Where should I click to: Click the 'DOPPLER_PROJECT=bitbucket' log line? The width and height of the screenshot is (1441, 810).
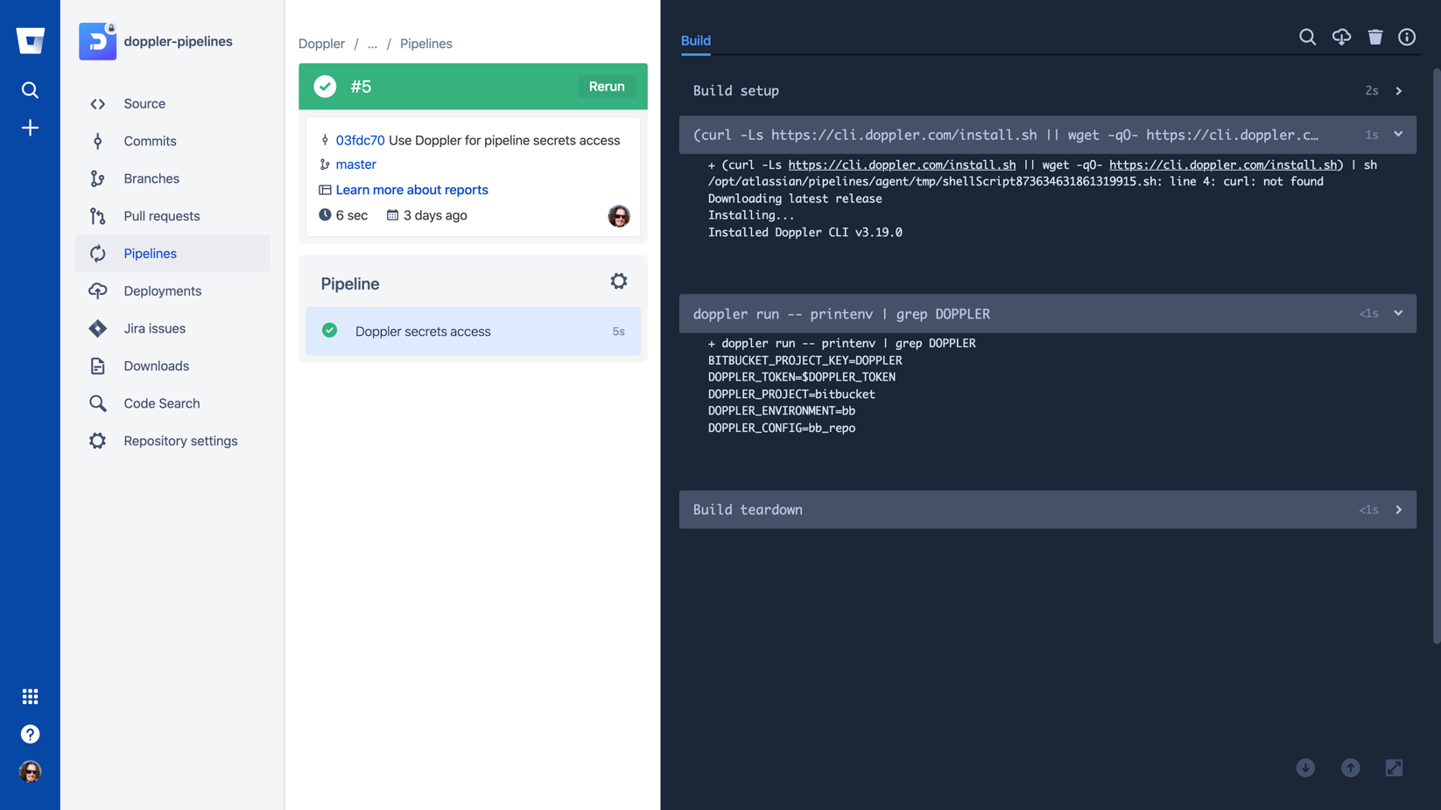tap(791, 395)
